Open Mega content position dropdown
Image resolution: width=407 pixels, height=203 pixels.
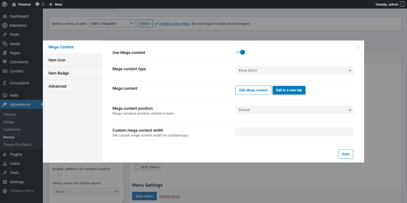[x=294, y=110]
